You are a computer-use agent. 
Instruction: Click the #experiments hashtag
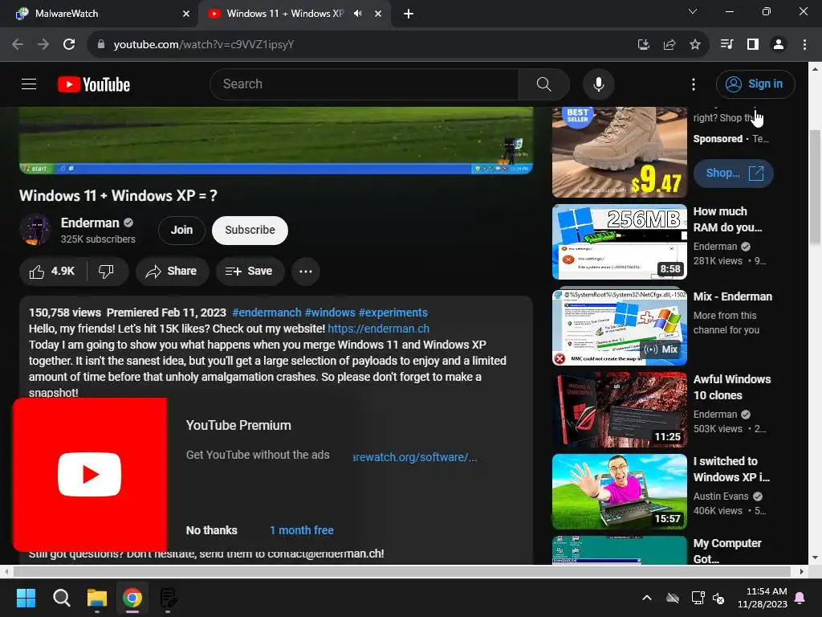pyautogui.click(x=393, y=313)
